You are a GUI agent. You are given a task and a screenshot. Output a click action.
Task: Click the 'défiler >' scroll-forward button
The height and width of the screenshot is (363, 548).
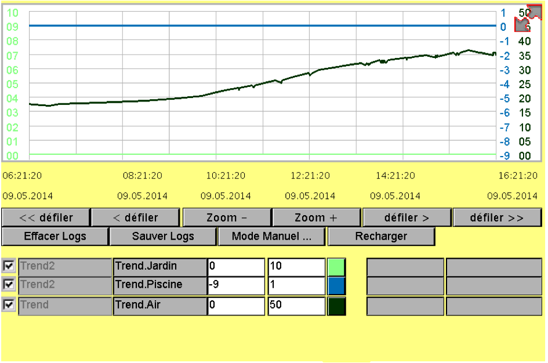(x=407, y=218)
